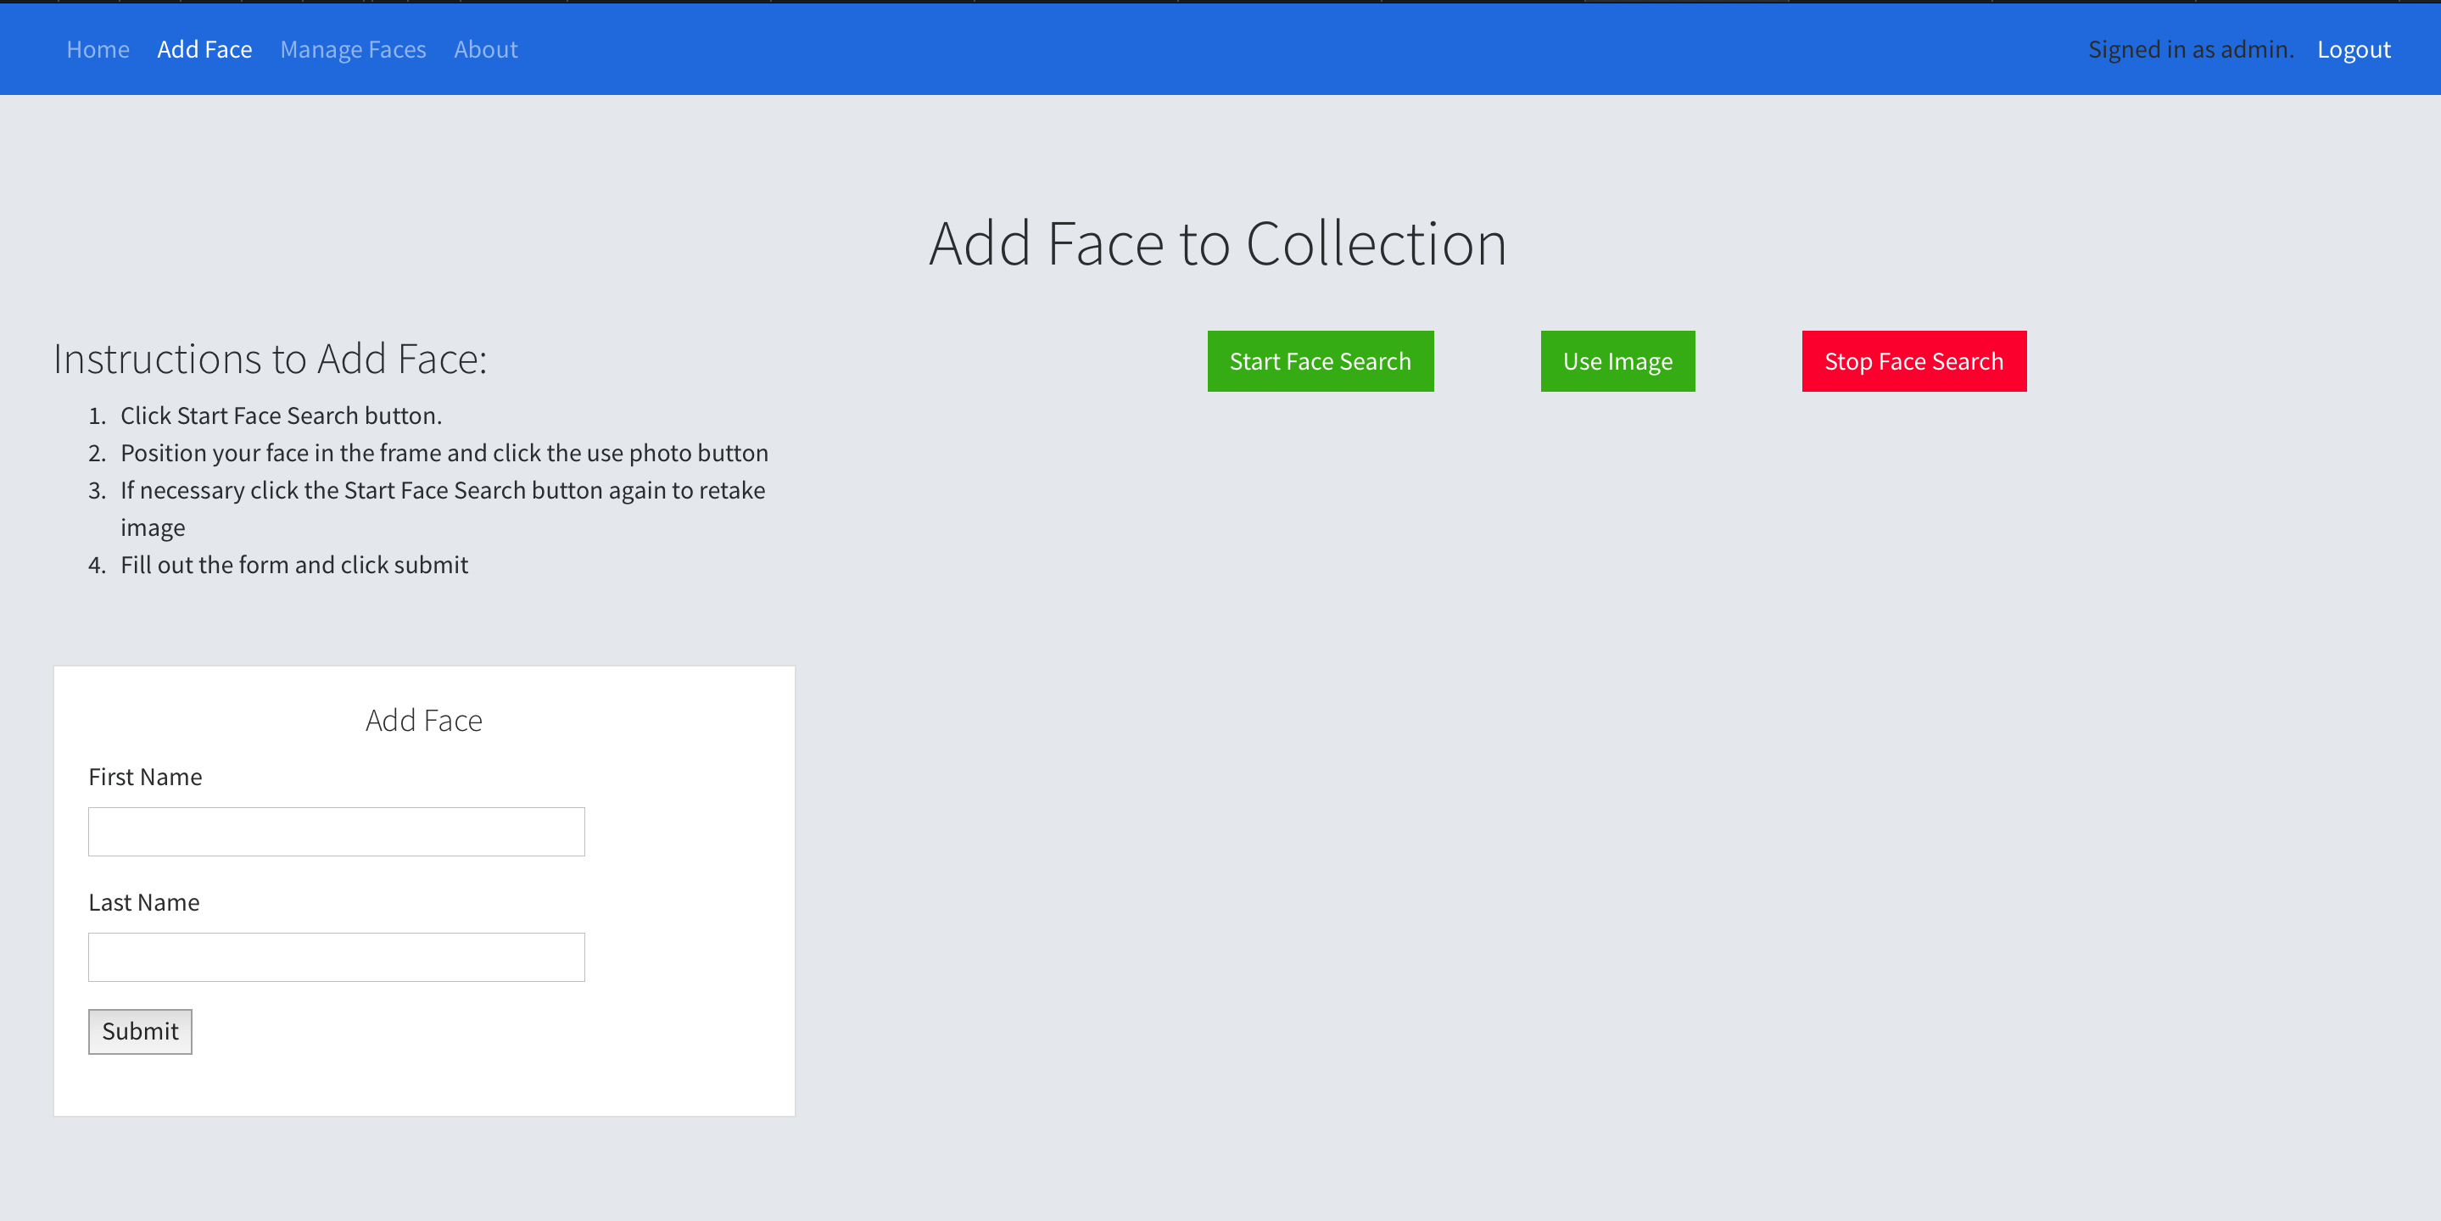Open the Manage Faces page
This screenshot has height=1221, width=2441.
[x=353, y=49]
